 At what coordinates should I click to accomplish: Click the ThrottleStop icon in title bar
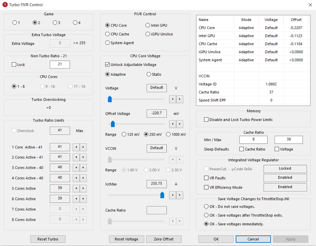[x=5, y=5]
